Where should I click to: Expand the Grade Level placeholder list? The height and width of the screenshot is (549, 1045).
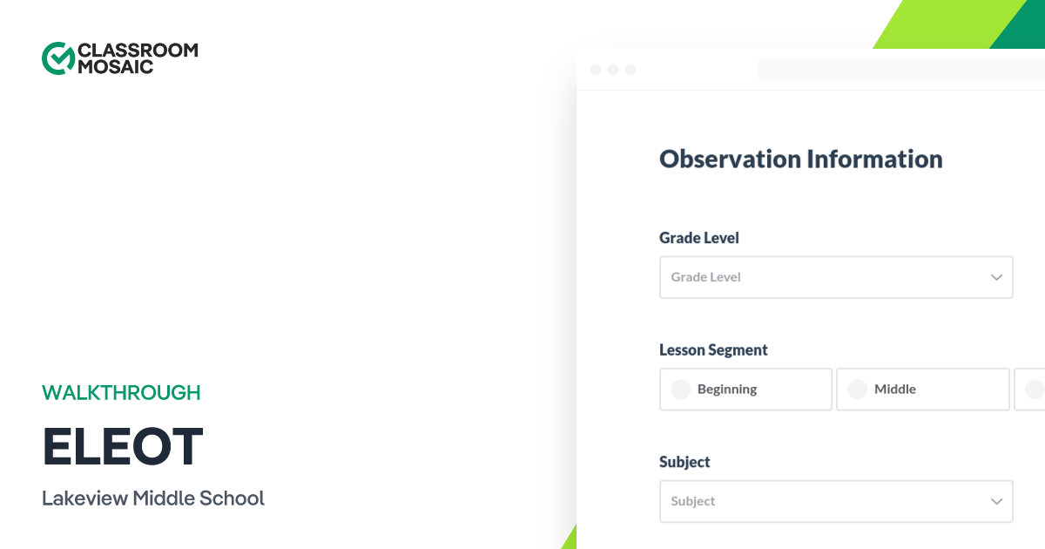(836, 277)
